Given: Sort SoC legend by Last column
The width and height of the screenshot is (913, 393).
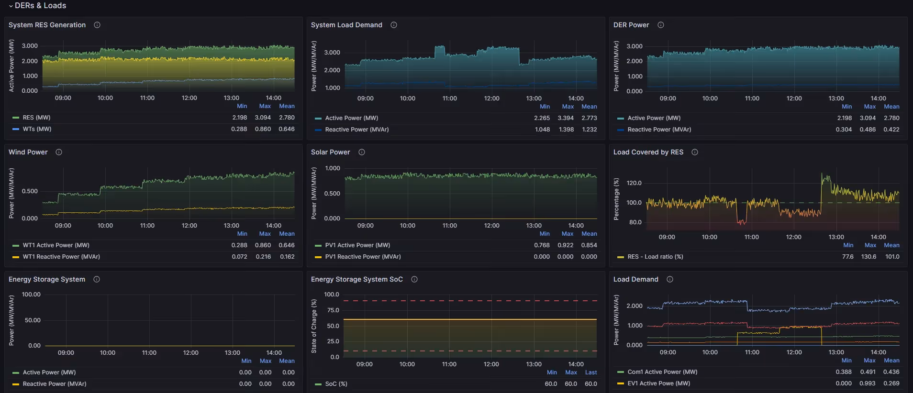Looking at the screenshot, I should click(591, 372).
